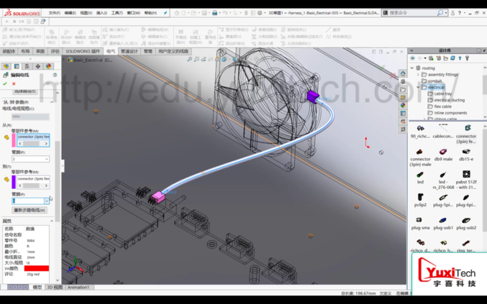487x304 pixels.
Task: Open the Appearances color ball task pane tab
Action: (403, 105)
